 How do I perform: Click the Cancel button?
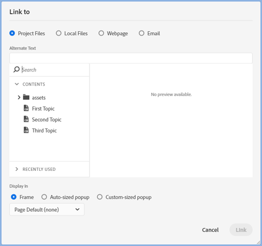(x=210, y=230)
